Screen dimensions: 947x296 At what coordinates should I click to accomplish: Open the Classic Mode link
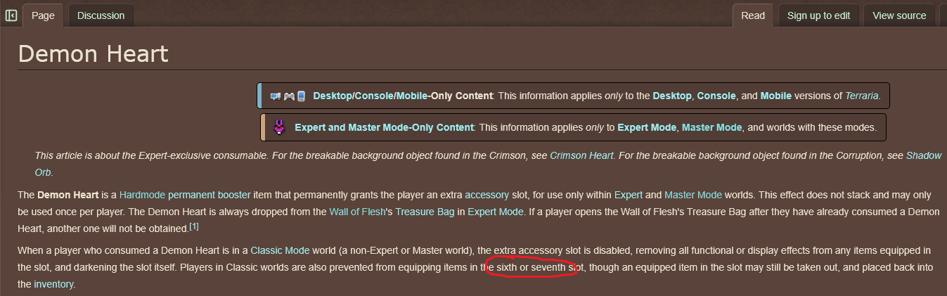click(x=280, y=250)
